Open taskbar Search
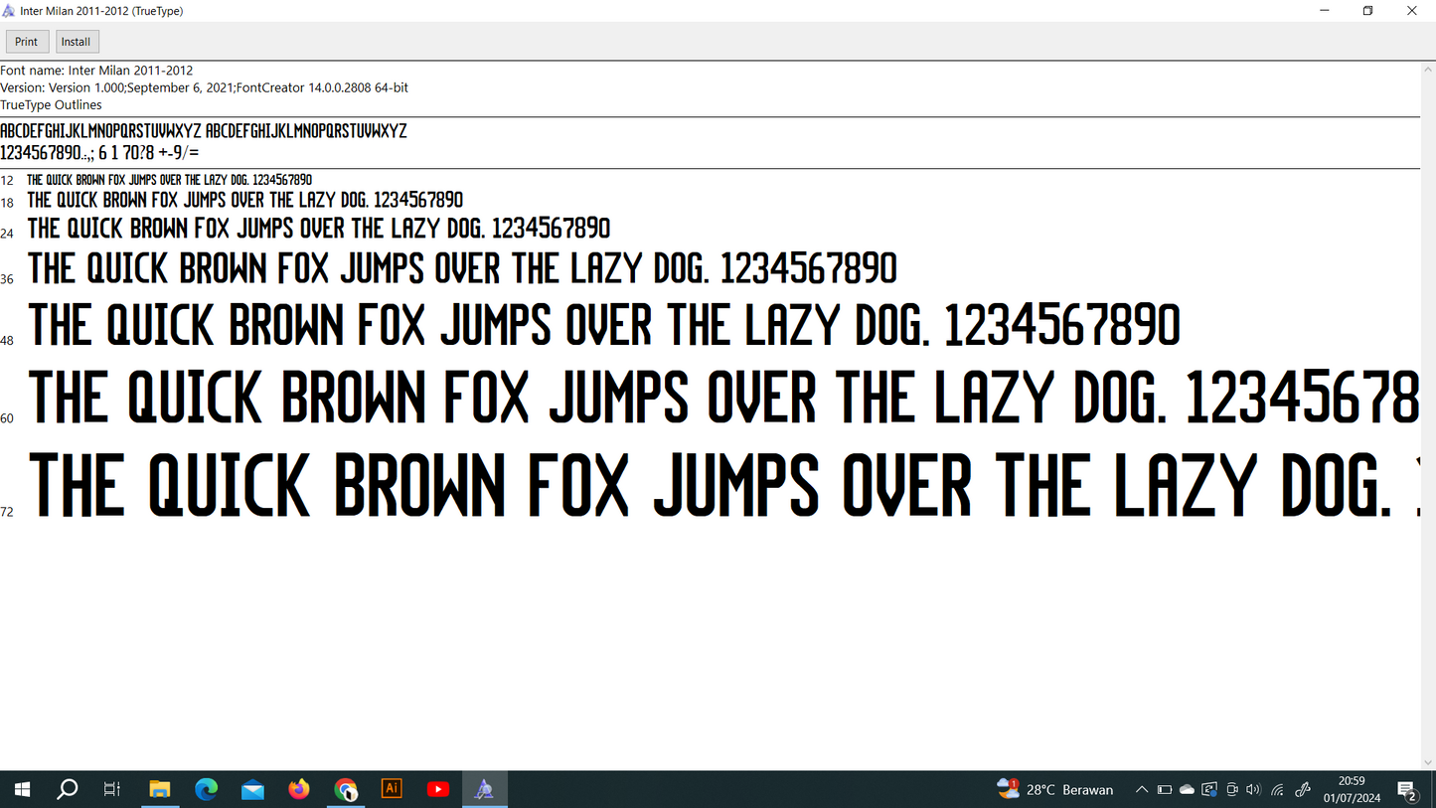Image resolution: width=1436 pixels, height=808 pixels. pos(68,789)
